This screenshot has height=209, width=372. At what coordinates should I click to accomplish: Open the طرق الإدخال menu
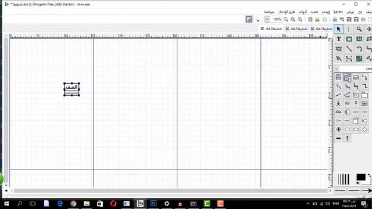point(287,12)
